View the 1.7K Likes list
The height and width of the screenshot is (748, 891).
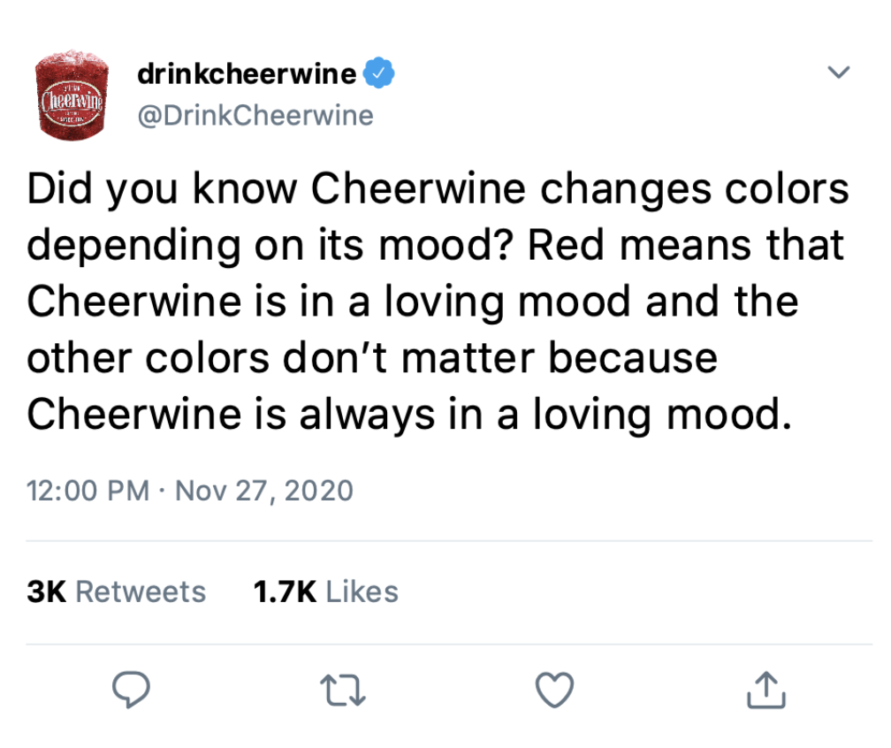click(325, 592)
